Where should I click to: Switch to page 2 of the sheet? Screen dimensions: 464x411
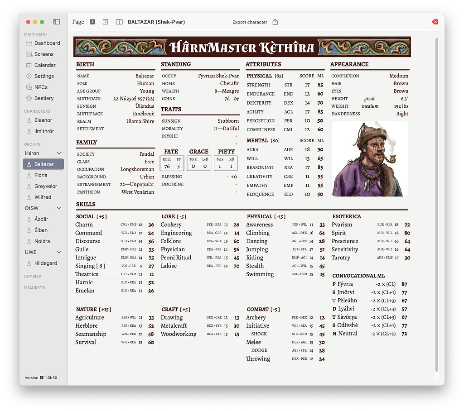click(x=105, y=21)
